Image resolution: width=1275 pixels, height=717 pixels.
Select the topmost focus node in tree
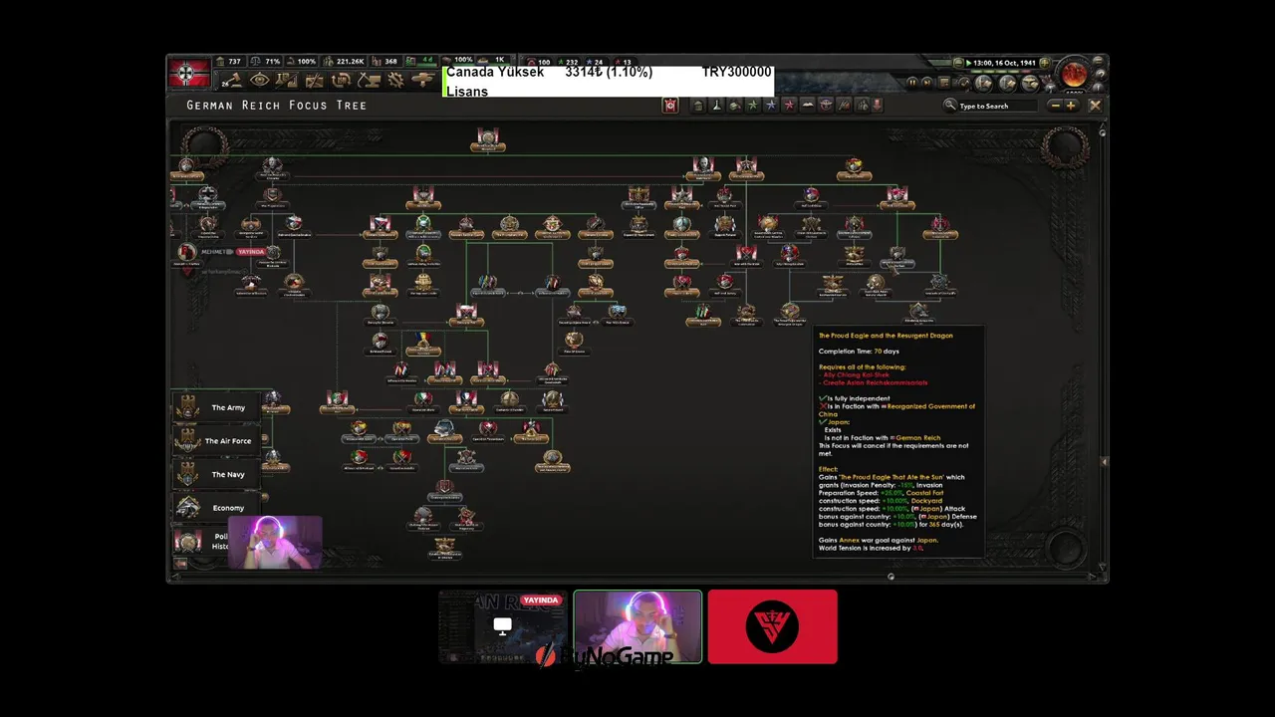click(487, 139)
